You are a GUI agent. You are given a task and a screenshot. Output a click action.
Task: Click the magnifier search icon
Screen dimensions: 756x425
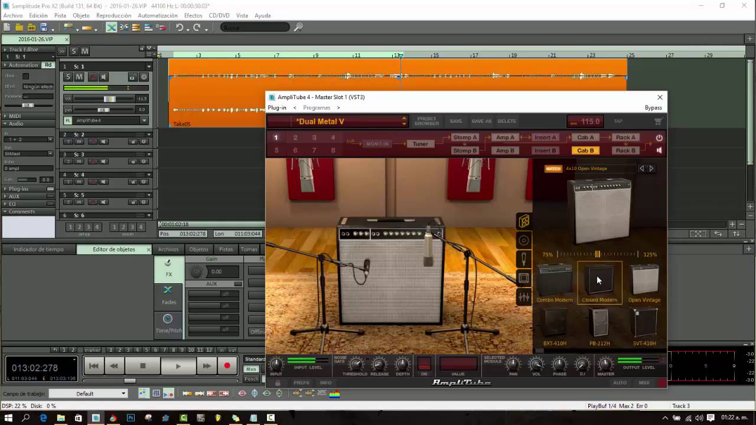[x=298, y=27]
